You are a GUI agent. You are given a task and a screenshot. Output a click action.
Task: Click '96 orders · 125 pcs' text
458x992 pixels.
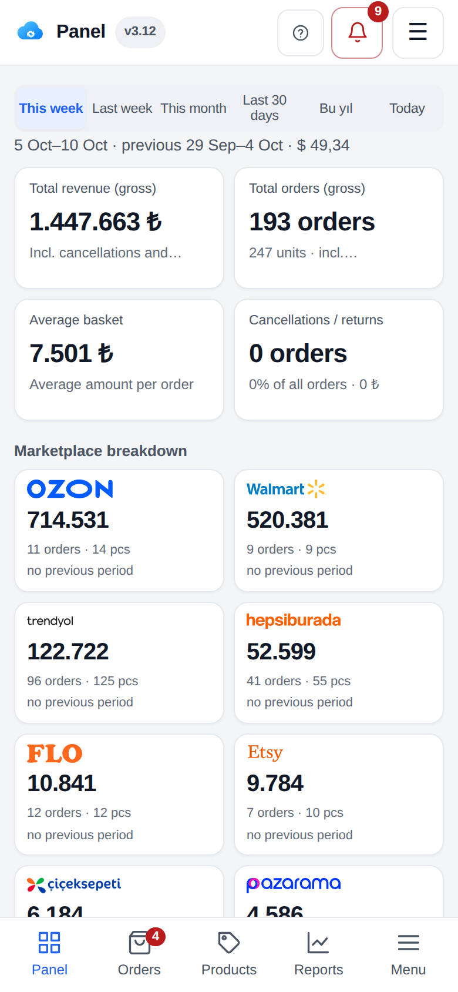[x=83, y=681]
